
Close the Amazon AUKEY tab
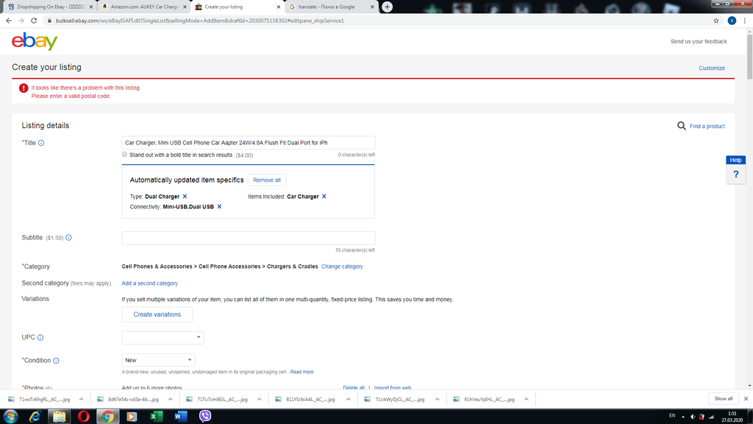[x=185, y=7]
